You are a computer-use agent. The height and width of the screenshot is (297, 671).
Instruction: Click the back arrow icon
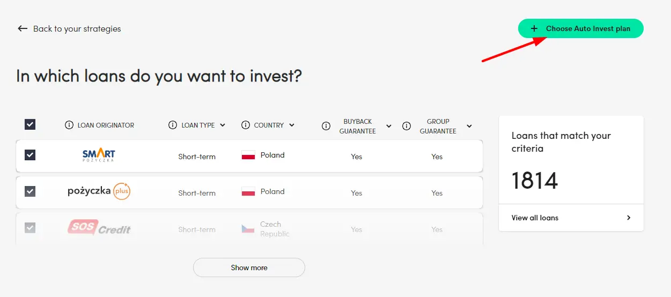23,28
